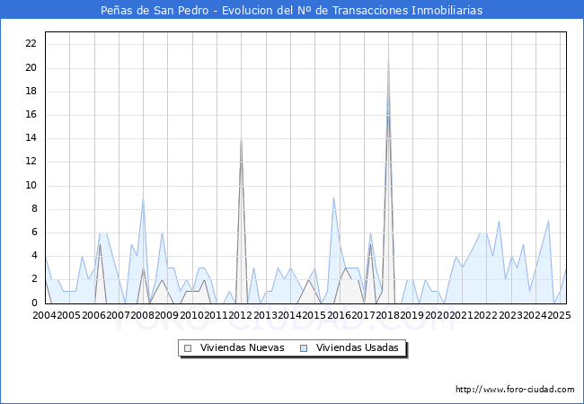Open the foro-ciudad.com URL text
Image resolution: width=584 pixels, height=404 pixels.
(515, 390)
